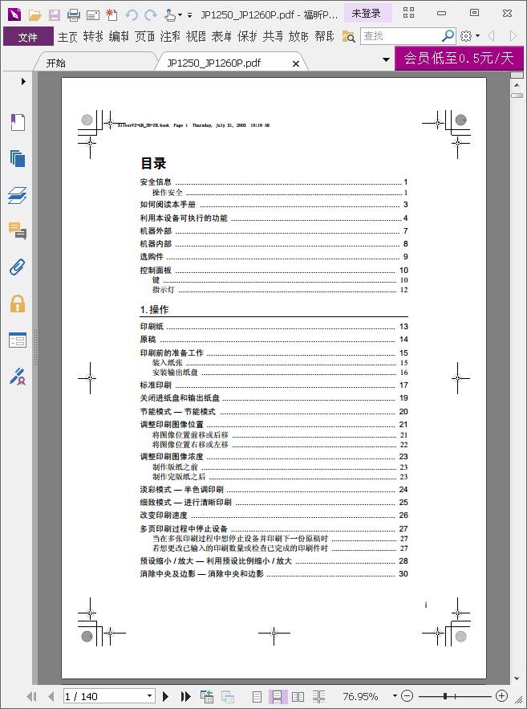Open the 文件 menu
Image resolution: width=527 pixels, height=709 pixels.
pyautogui.click(x=28, y=37)
